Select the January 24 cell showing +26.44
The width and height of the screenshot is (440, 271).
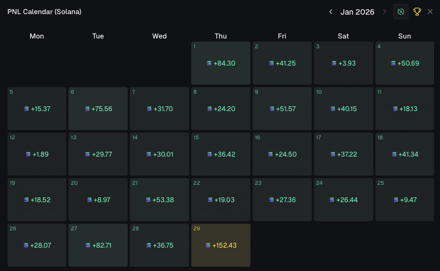coord(343,199)
